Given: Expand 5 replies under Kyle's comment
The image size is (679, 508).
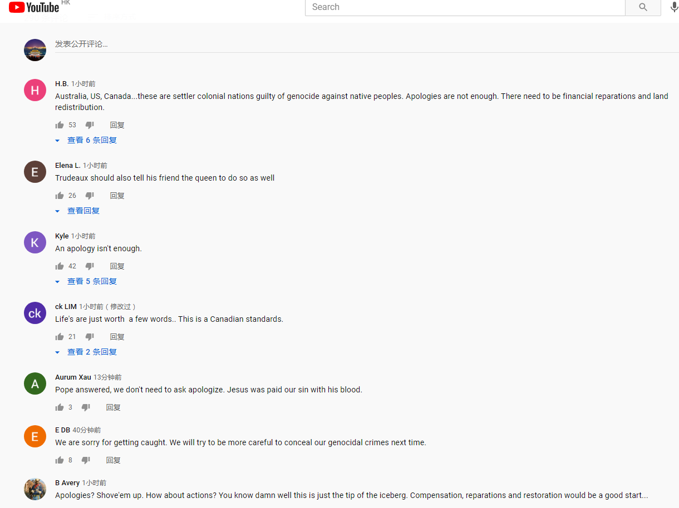Looking at the screenshot, I should (x=86, y=281).
